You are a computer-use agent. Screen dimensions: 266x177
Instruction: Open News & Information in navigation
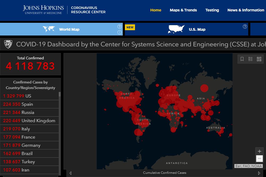[x=246, y=10]
